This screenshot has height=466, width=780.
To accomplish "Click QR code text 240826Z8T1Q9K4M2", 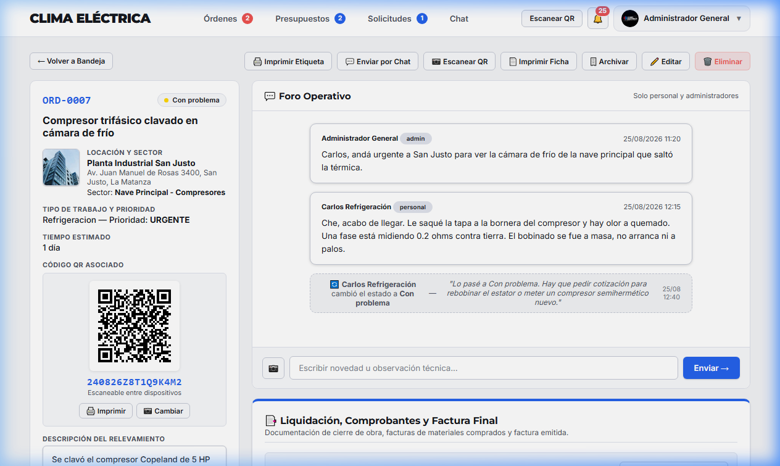I will 135,382.
